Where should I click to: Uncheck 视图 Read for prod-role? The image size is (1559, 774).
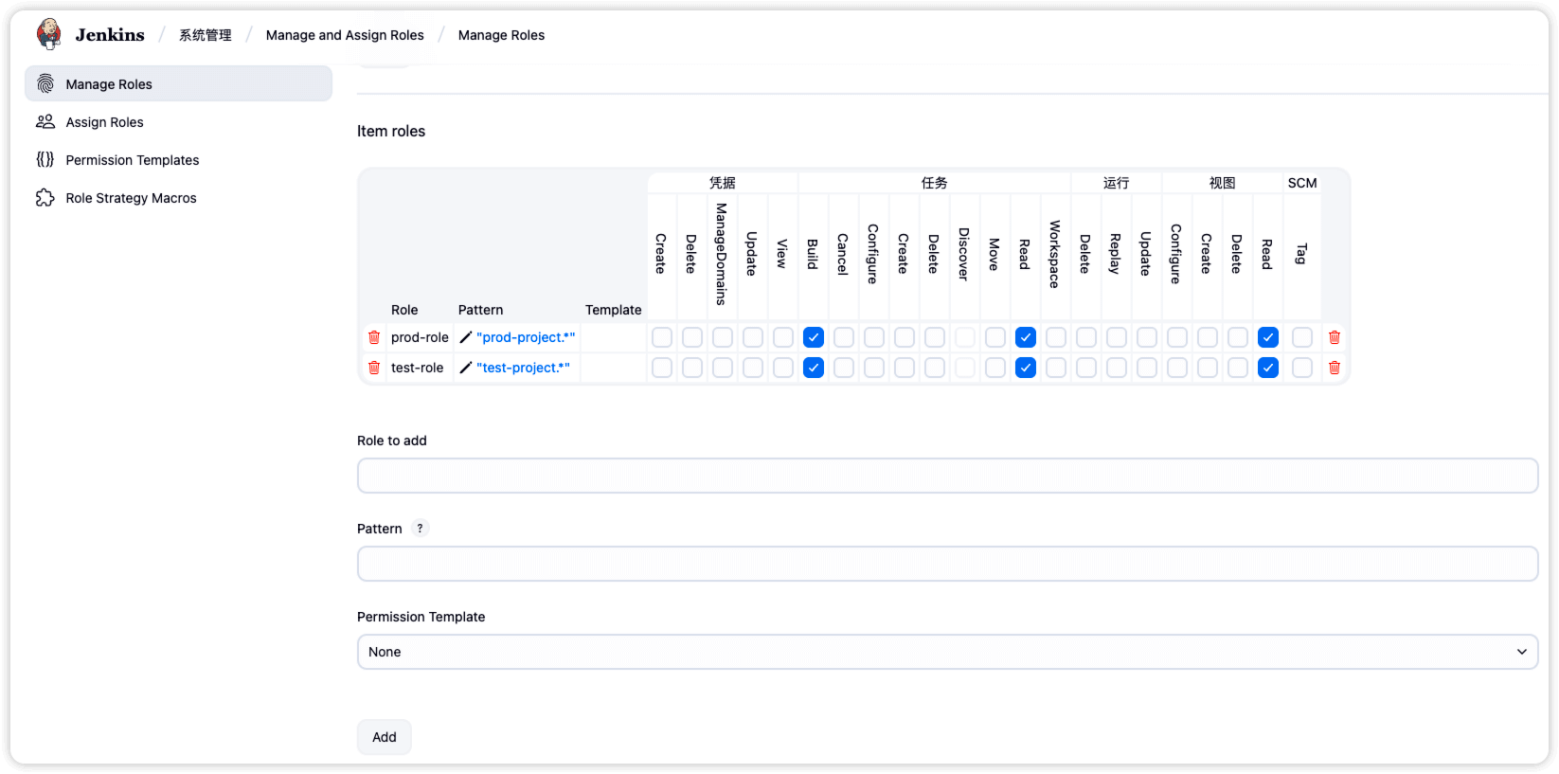tap(1268, 337)
